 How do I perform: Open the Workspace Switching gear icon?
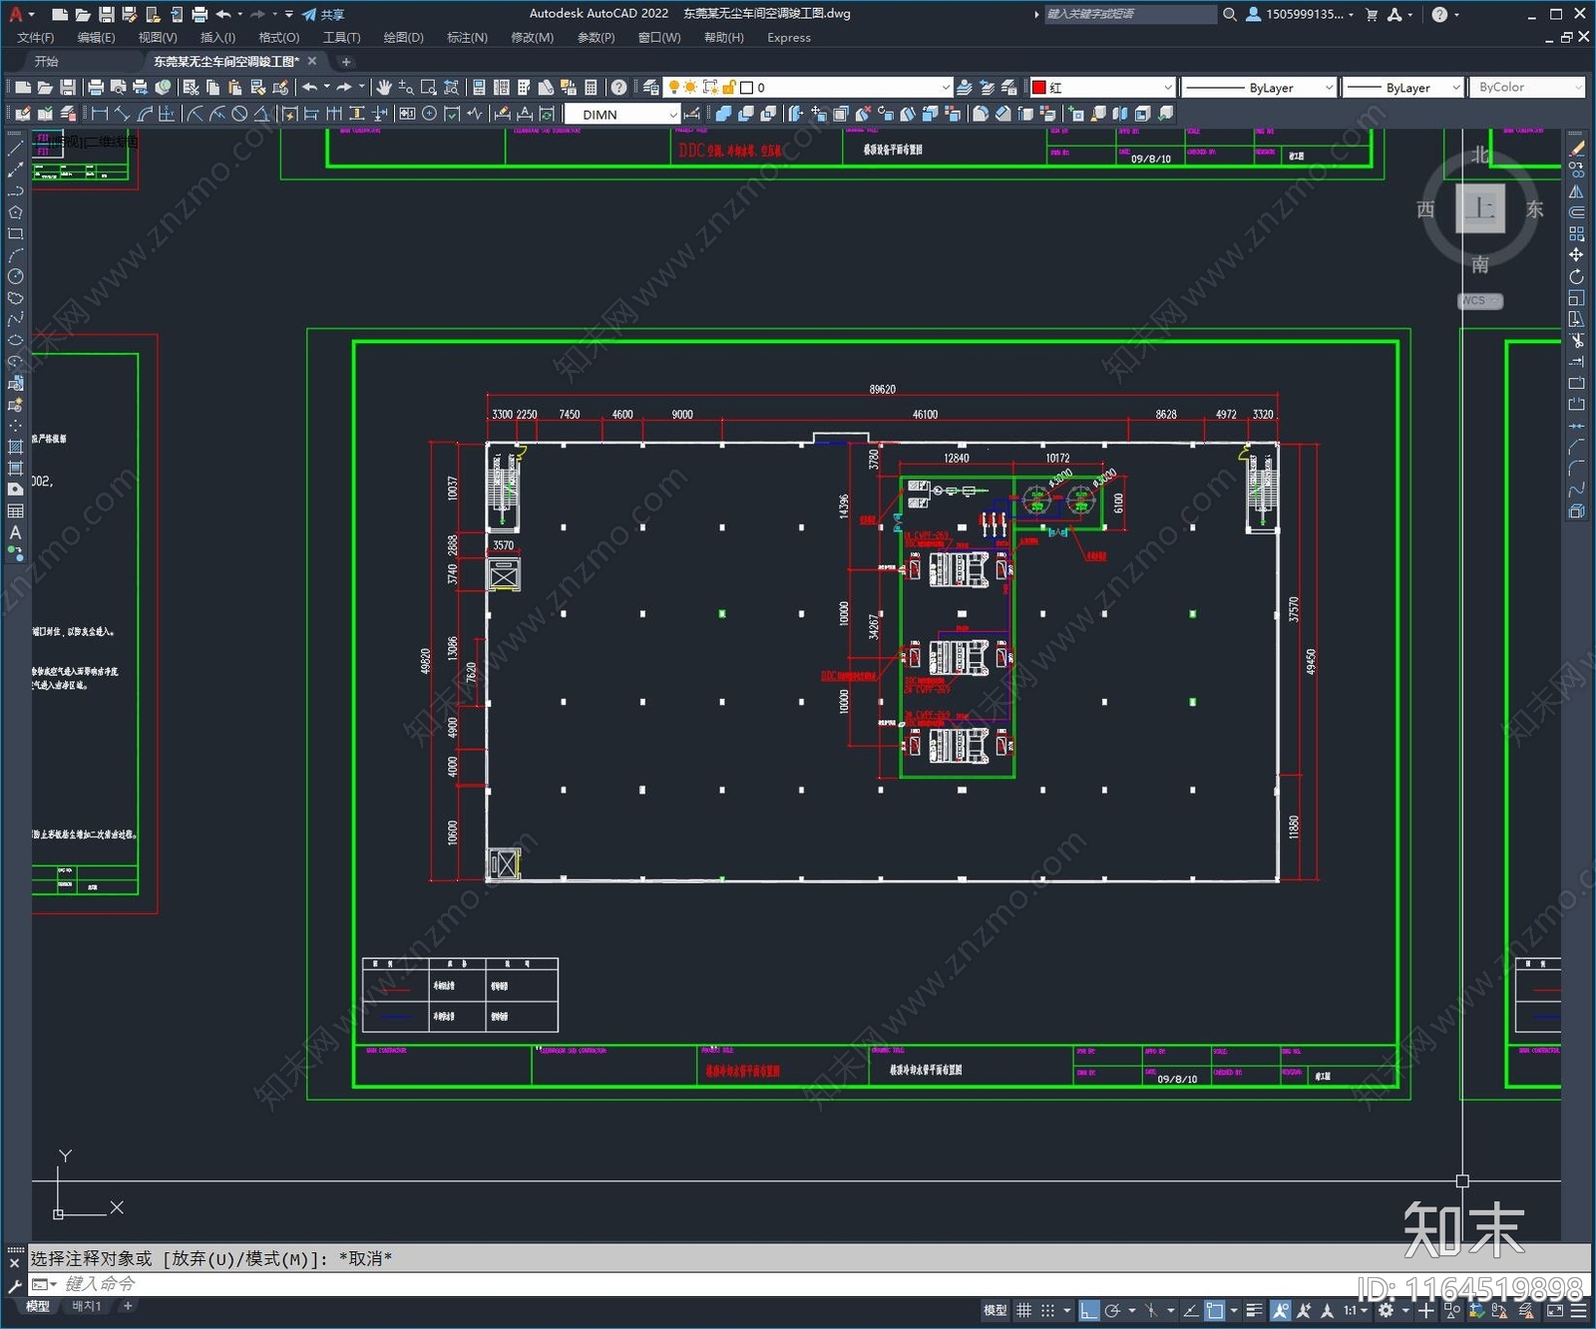1387,1310
